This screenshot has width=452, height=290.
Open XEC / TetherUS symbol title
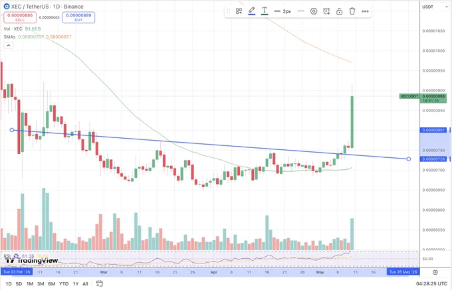[x=47, y=7]
